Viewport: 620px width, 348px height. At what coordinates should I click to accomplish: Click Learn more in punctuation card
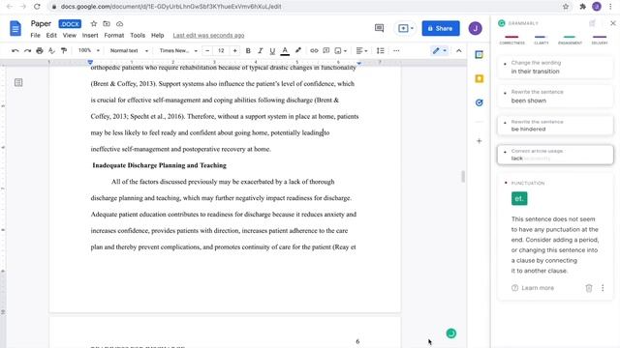533,288
